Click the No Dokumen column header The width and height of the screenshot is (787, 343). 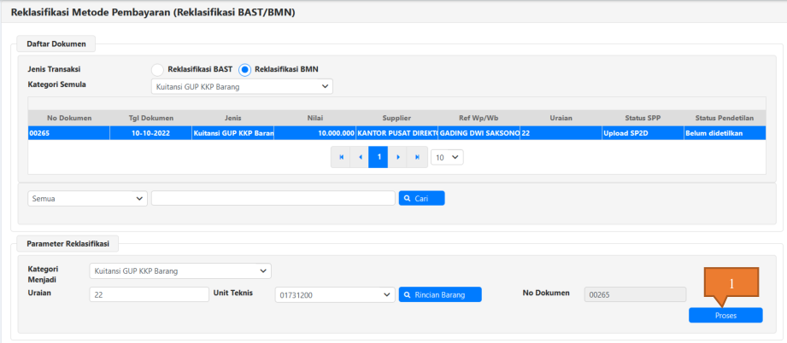click(69, 118)
